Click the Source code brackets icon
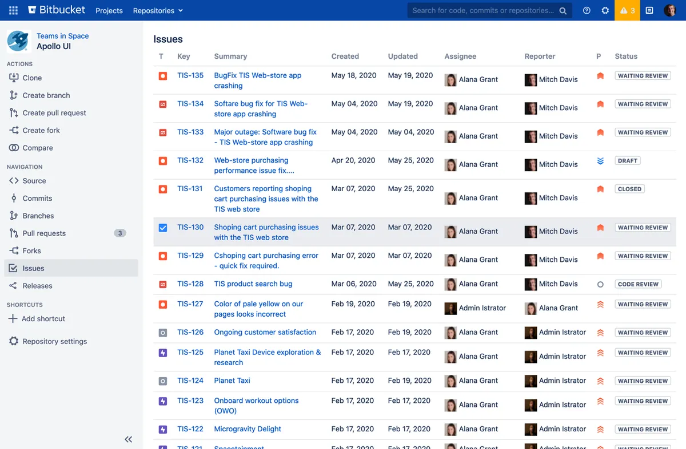Viewport: 686px width, 449px height. [14, 181]
